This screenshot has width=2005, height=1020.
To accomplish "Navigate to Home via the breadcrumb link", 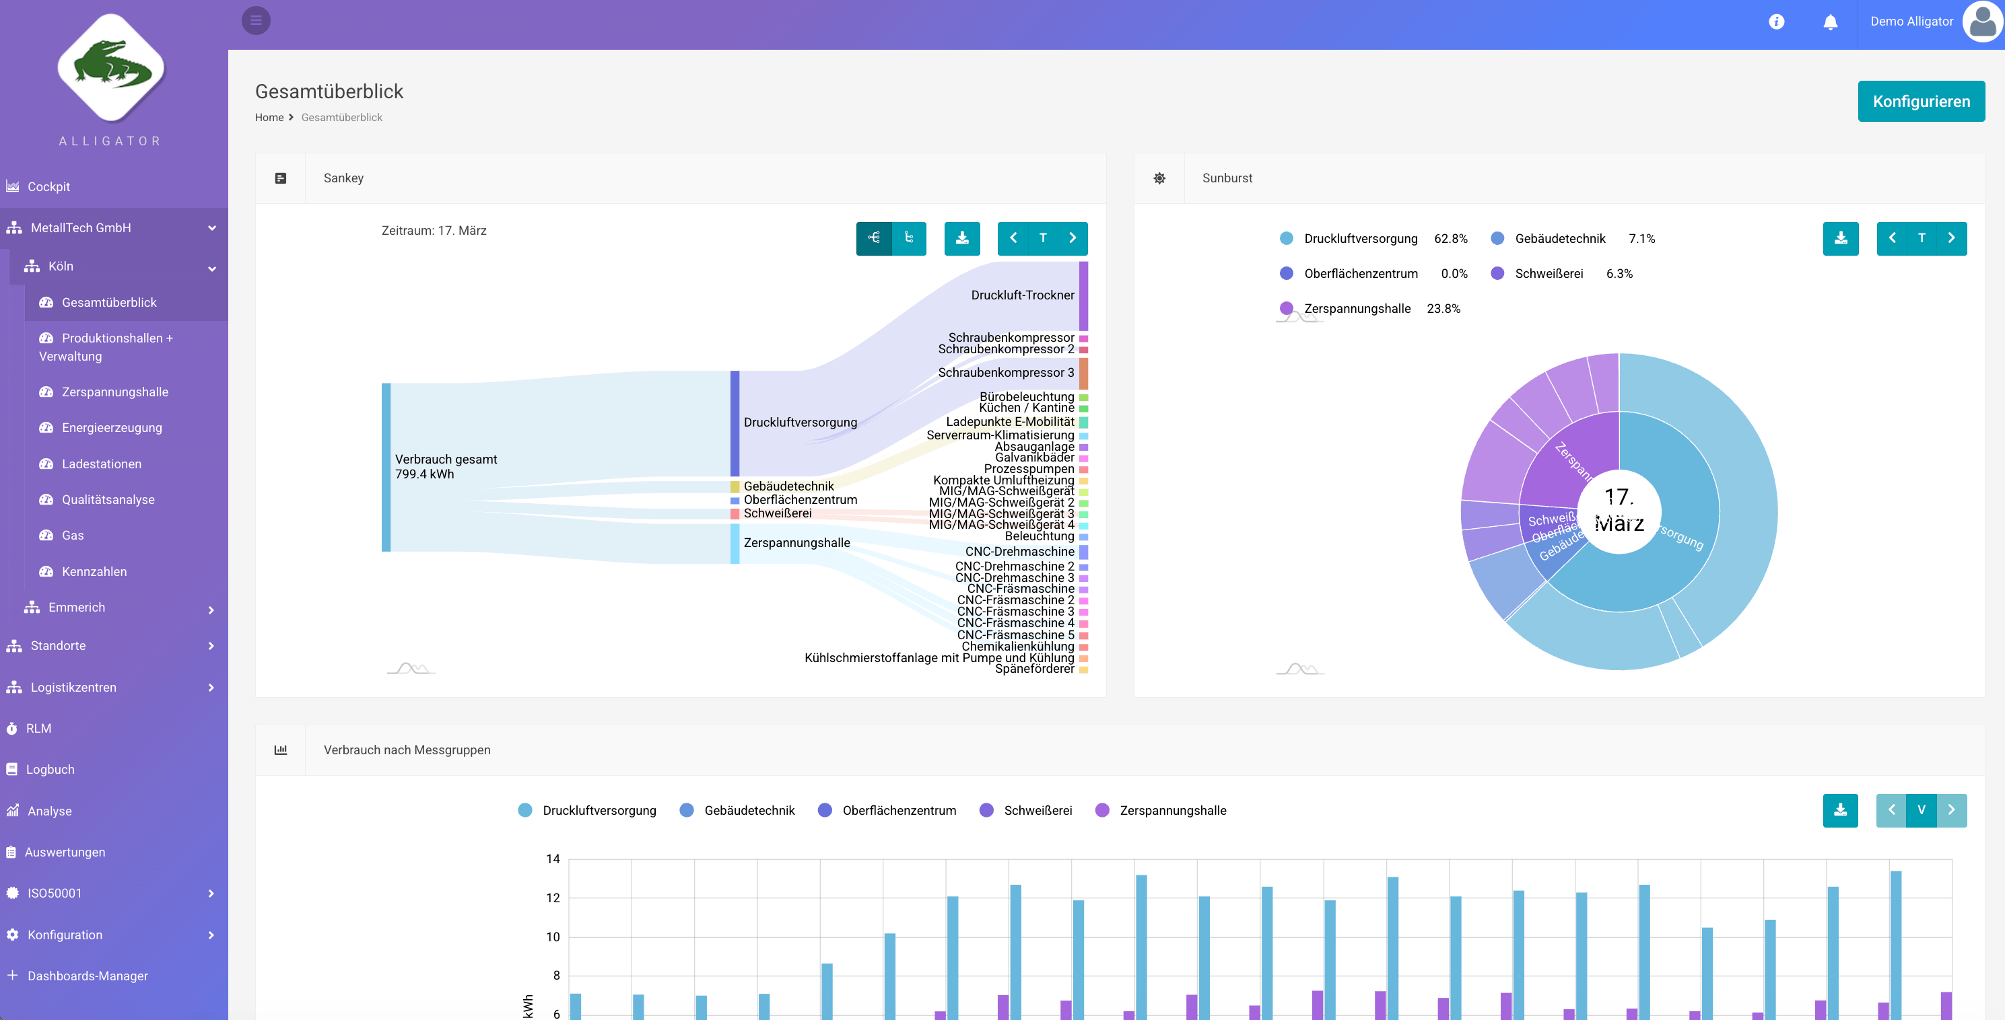I will pyautogui.click(x=269, y=116).
